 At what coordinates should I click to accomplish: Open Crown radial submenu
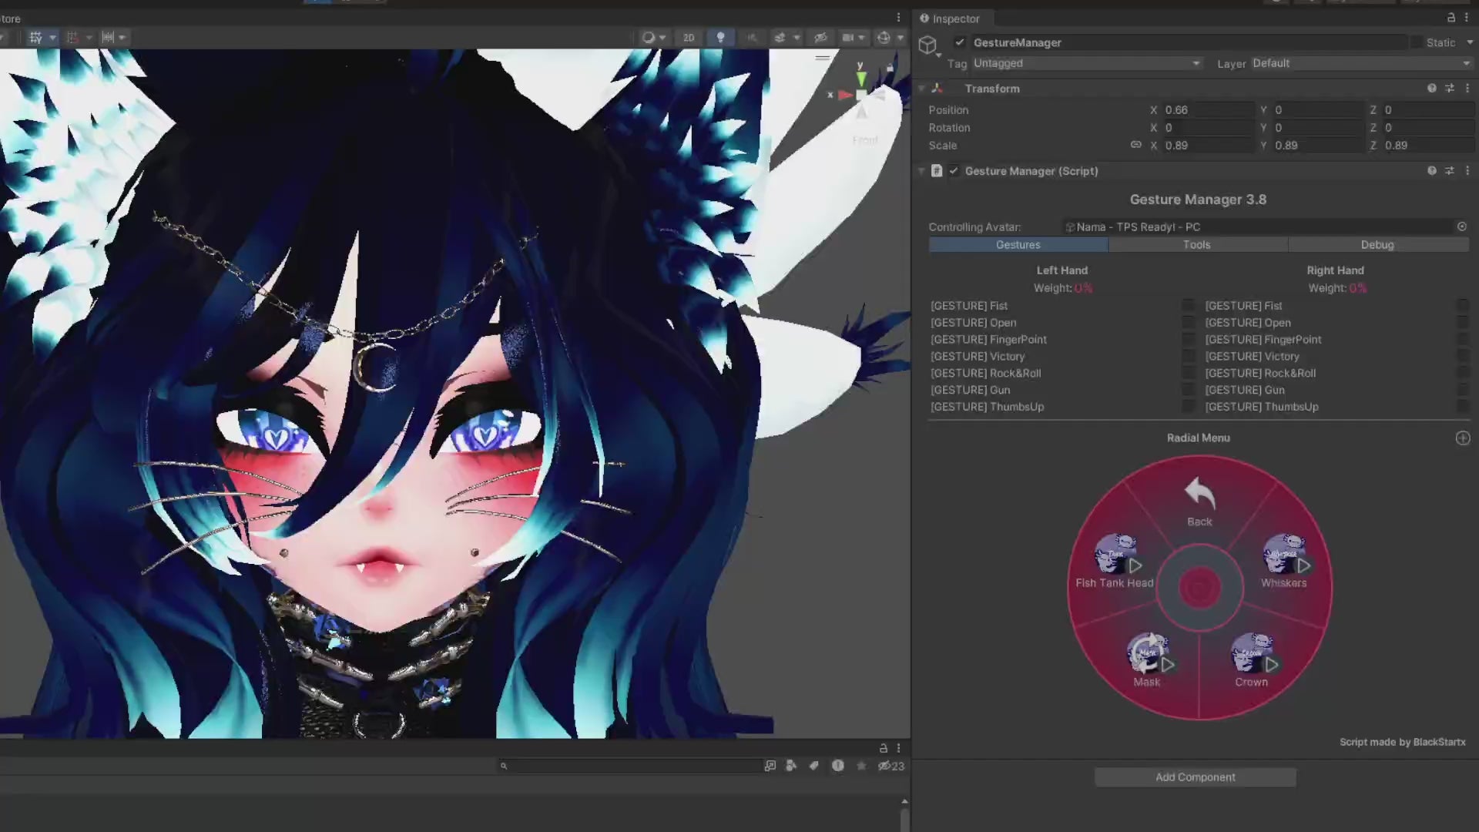(1253, 660)
